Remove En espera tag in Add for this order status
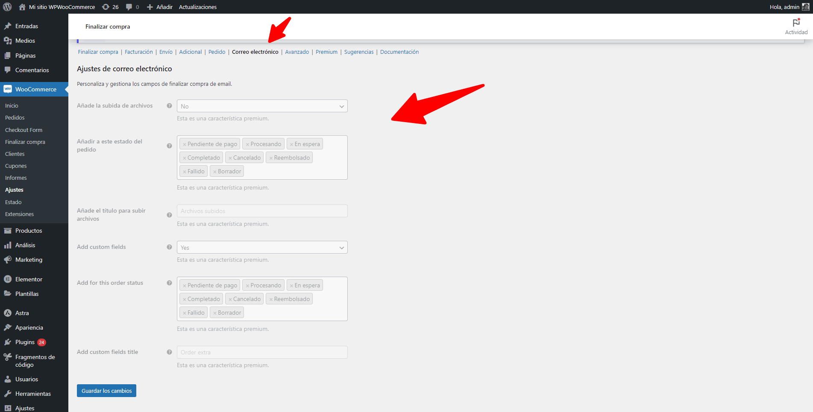813x412 pixels. click(291, 286)
